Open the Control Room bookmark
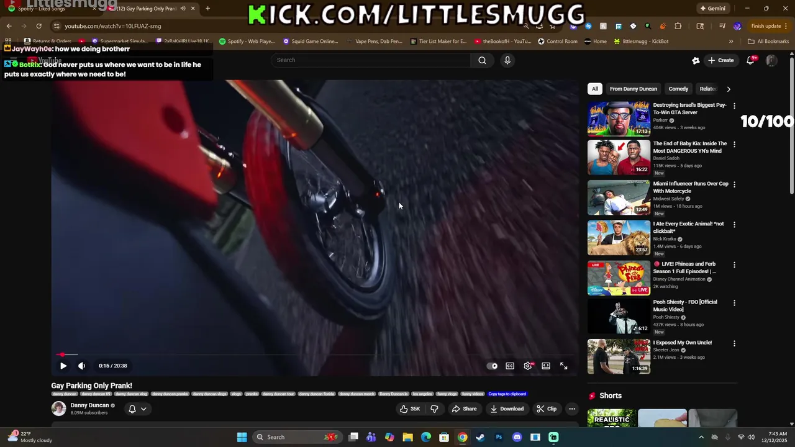The image size is (795, 447). tap(558, 42)
